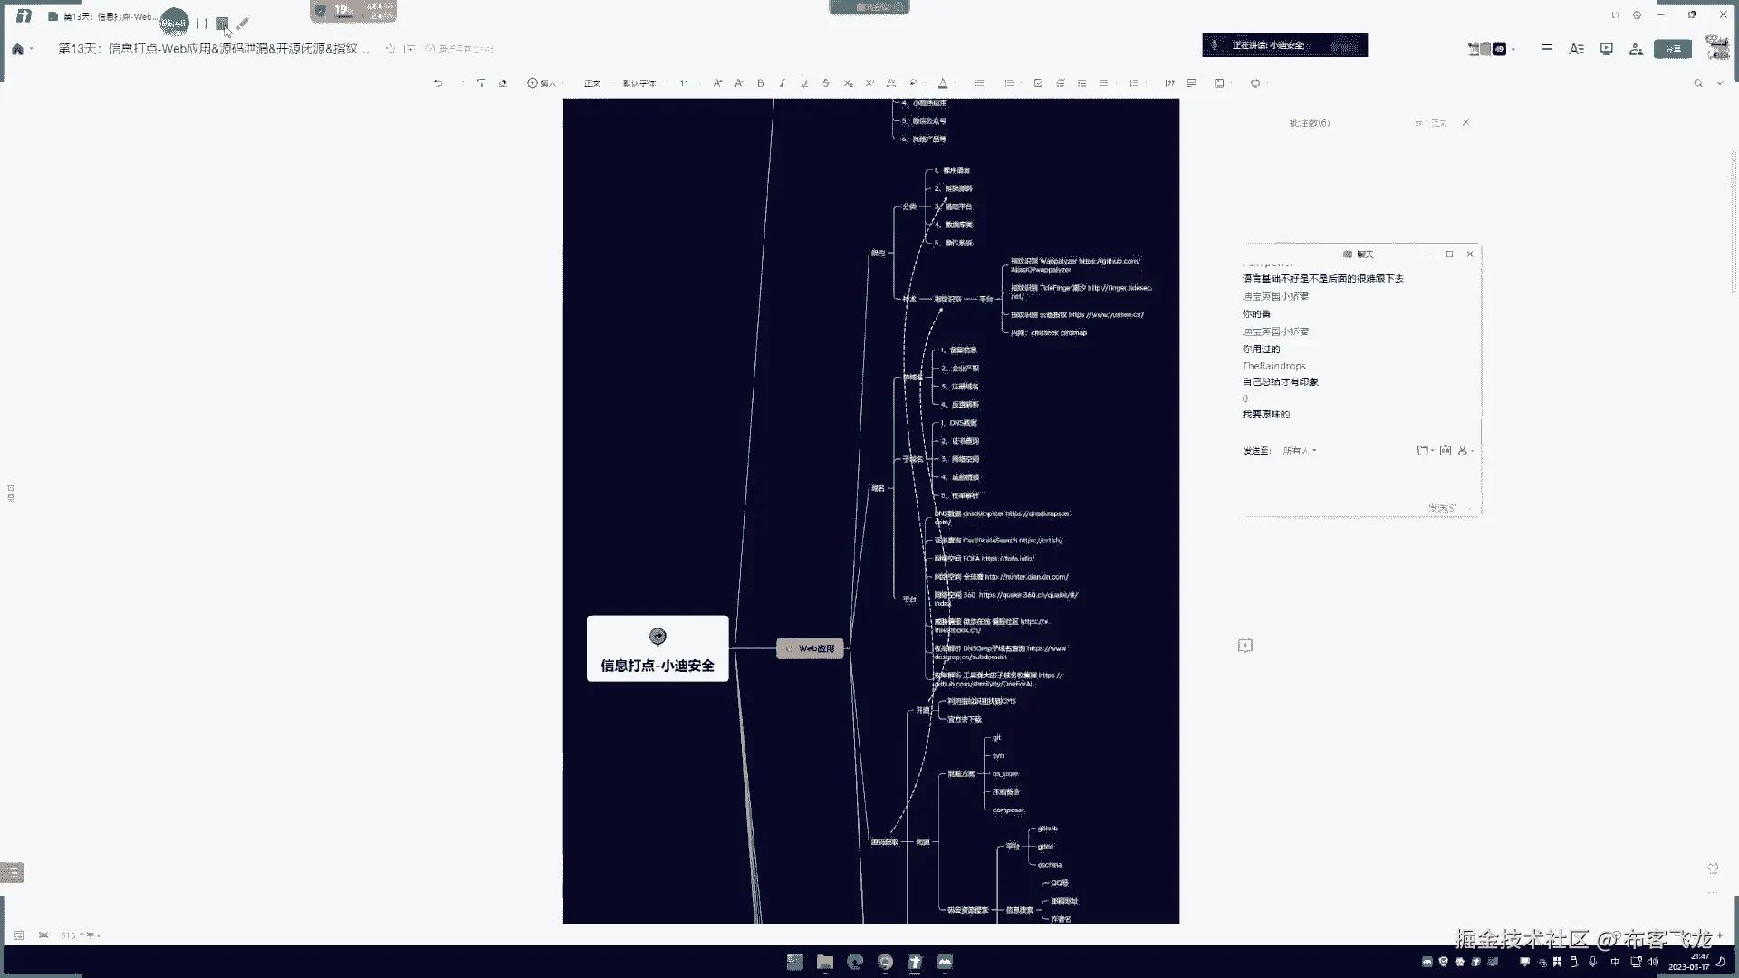
Task: Open the font color picker
Action: [943, 82]
